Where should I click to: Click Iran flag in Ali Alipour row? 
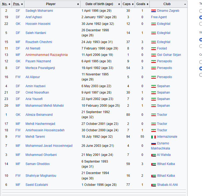pyautogui.click(x=153, y=77)
